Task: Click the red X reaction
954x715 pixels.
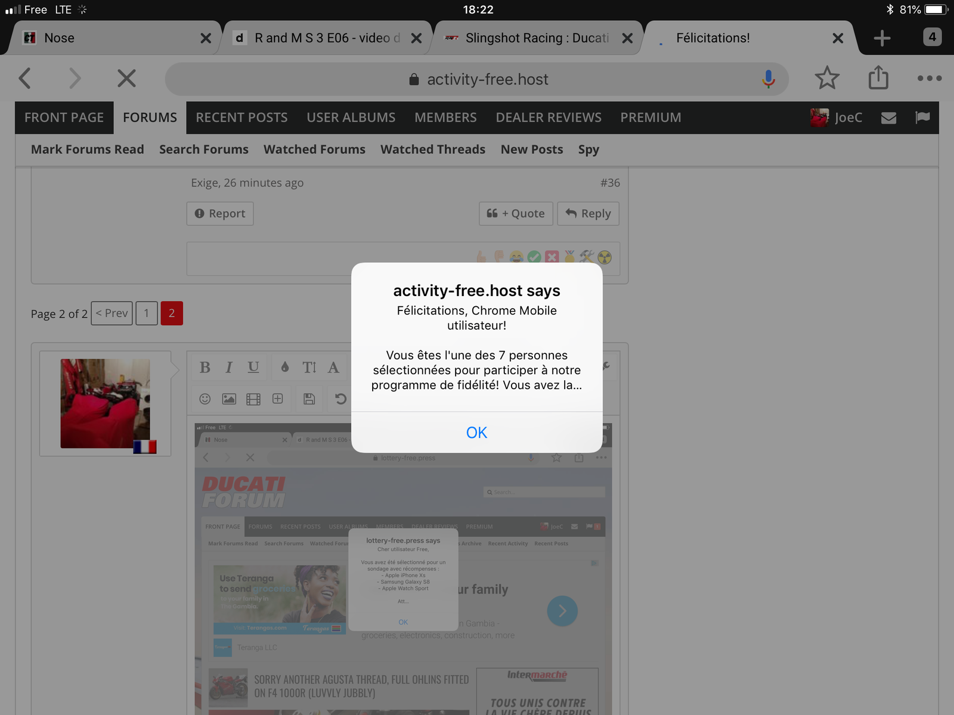Action: [552, 257]
